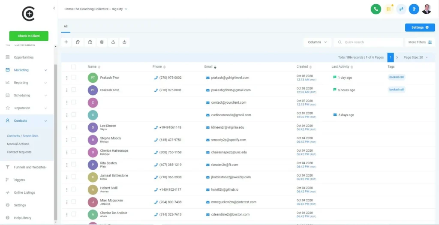Open the Columns dropdown
Screen dimensions: 439x225
(x=317, y=42)
